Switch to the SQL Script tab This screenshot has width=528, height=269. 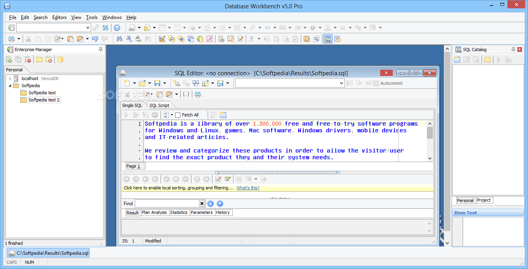159,105
